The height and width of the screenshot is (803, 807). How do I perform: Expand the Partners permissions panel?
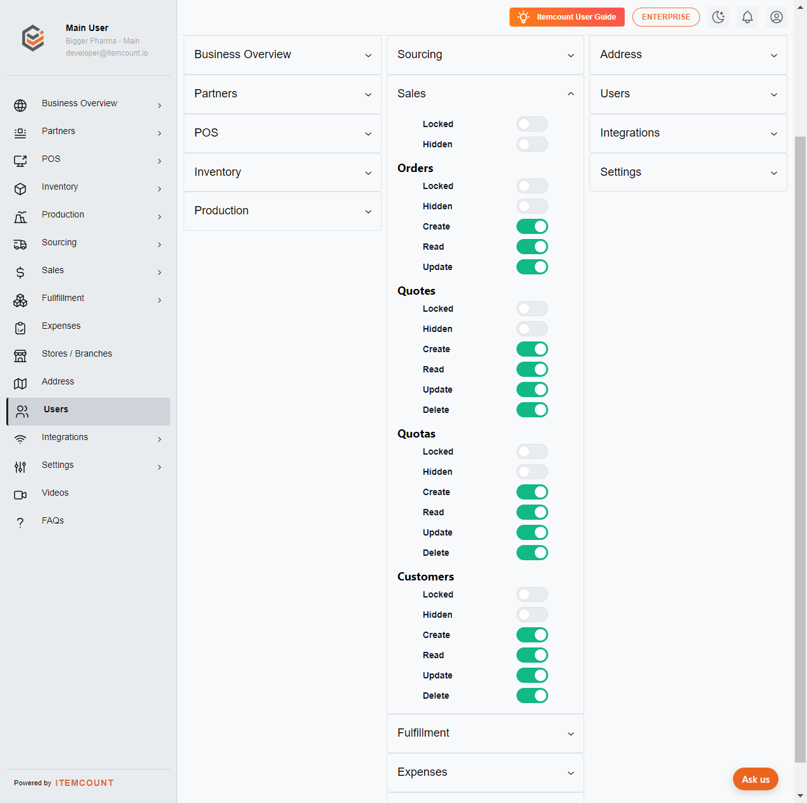point(282,94)
